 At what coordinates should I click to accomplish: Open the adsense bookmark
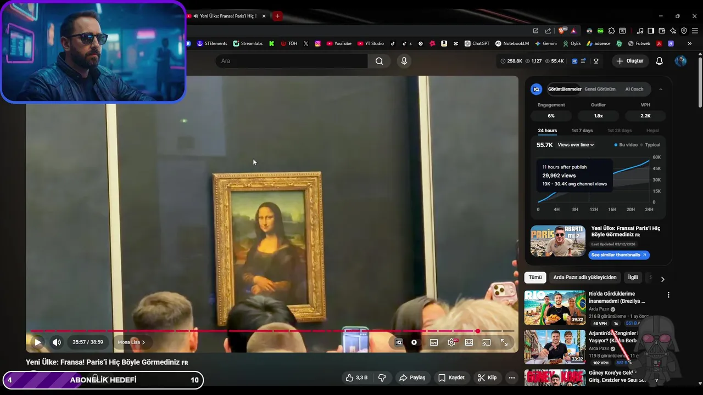point(598,43)
